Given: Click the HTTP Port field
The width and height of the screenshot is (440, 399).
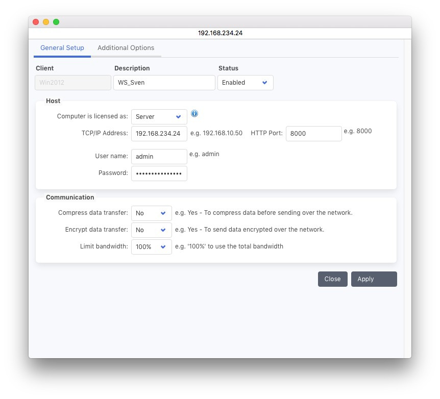Looking at the screenshot, I should tap(313, 134).
